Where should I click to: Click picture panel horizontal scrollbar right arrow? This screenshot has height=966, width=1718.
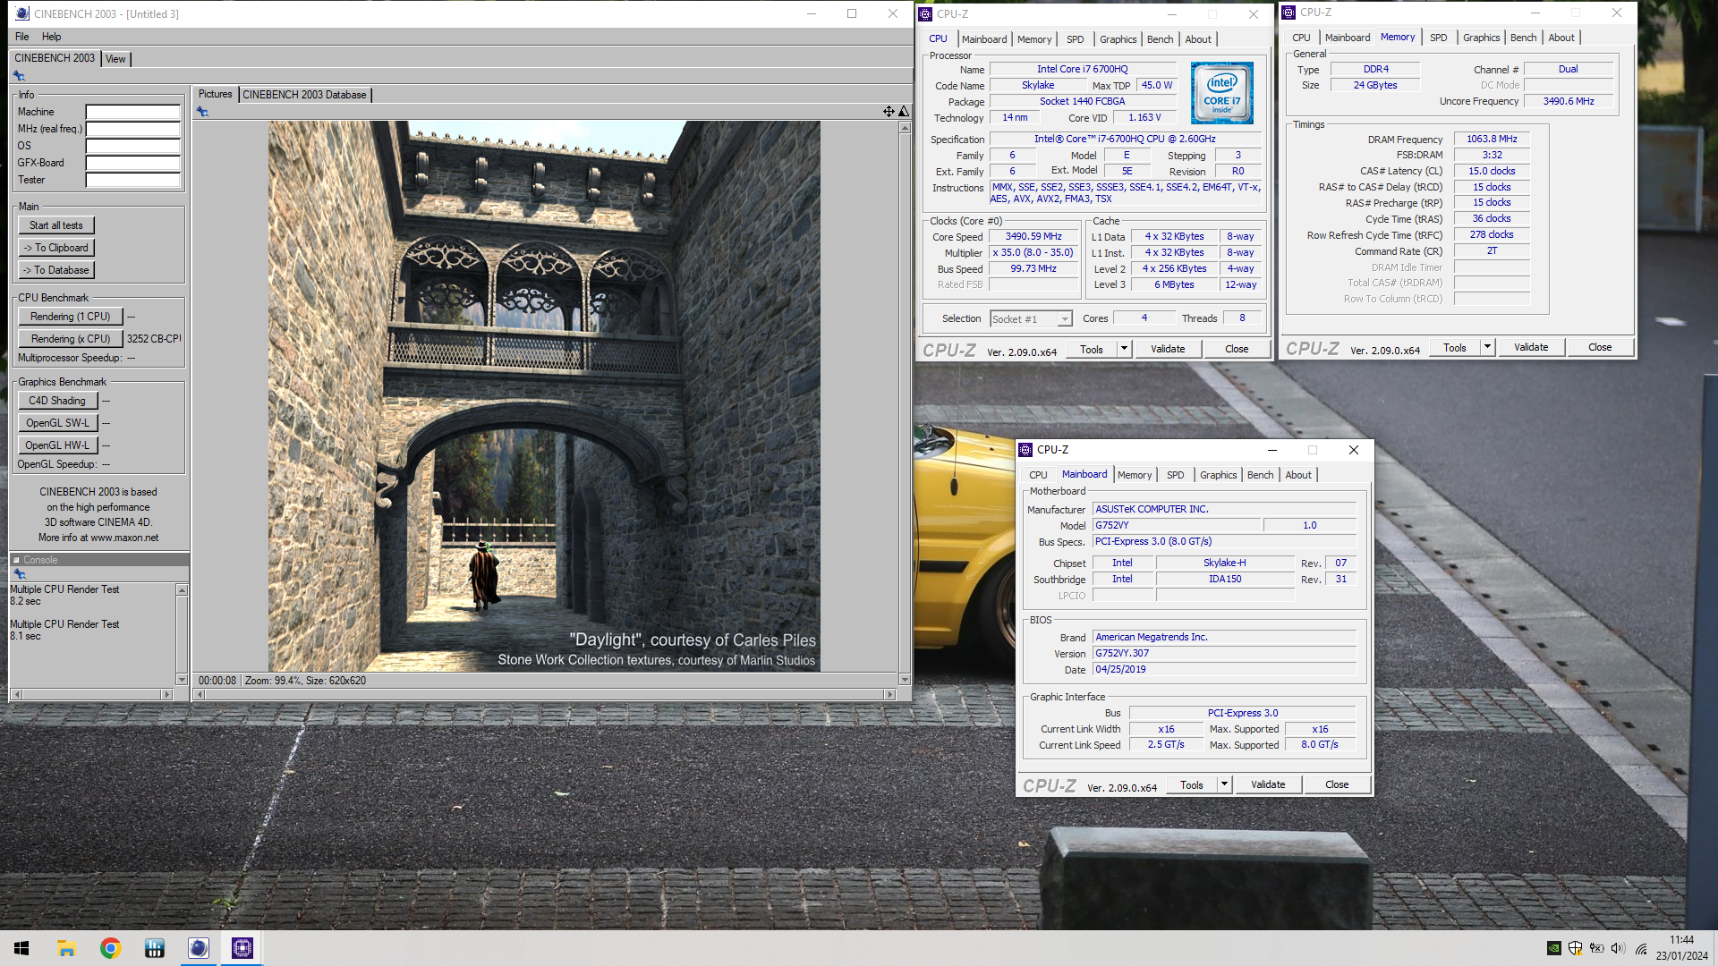point(889,694)
